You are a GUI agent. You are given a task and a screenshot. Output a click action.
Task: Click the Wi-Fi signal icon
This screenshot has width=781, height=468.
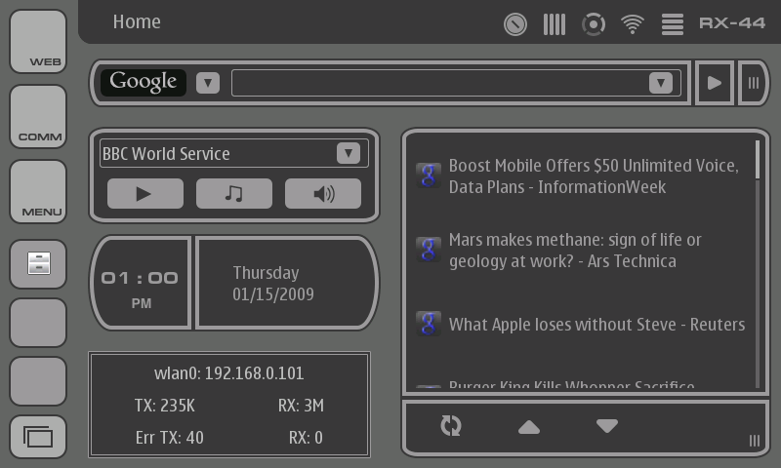click(633, 23)
